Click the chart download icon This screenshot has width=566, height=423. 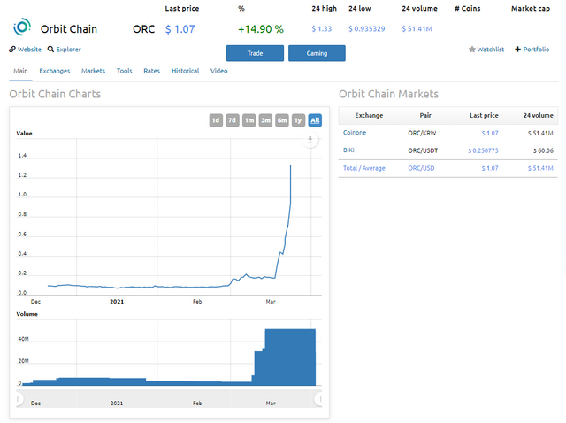310,140
